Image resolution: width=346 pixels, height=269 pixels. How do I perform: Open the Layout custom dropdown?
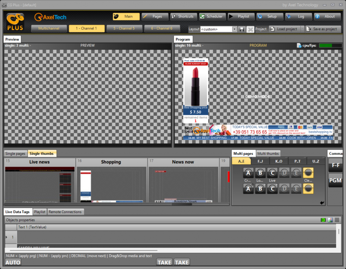234,29
